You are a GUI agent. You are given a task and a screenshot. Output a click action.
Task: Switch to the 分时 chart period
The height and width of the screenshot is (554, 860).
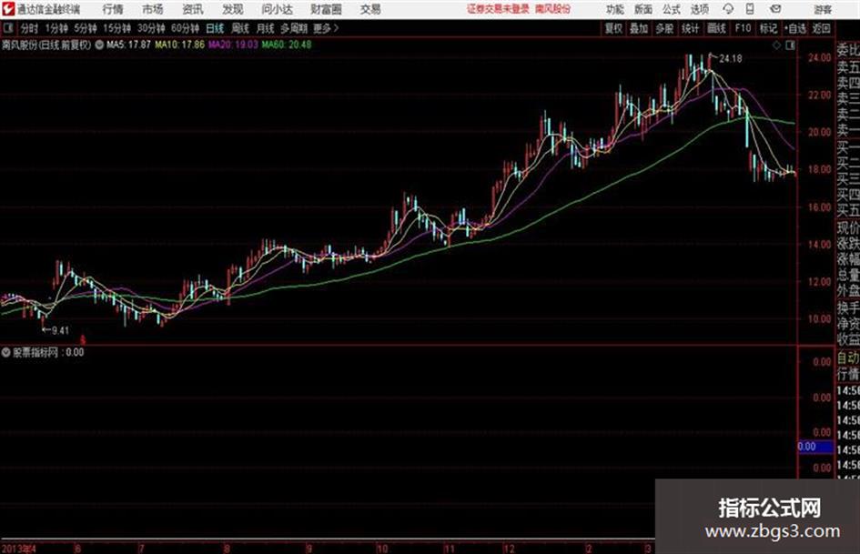click(29, 28)
